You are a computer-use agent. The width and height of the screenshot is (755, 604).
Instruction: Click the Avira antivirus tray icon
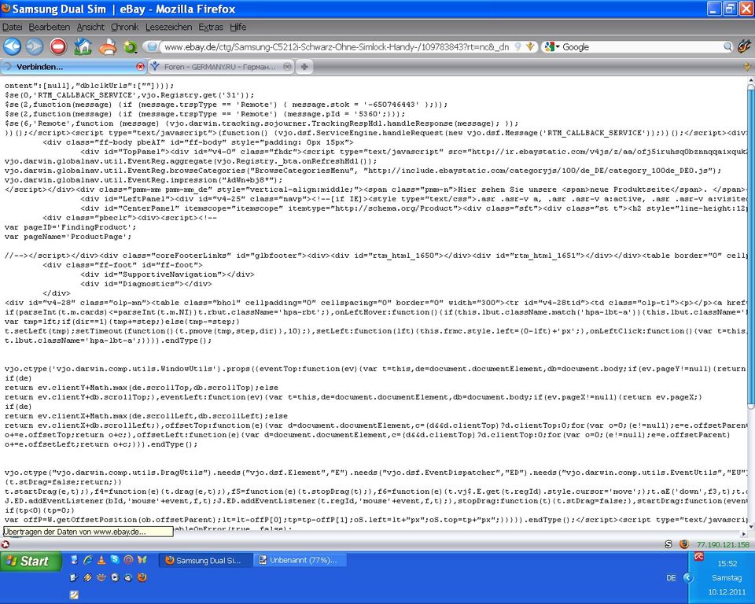pos(698,557)
